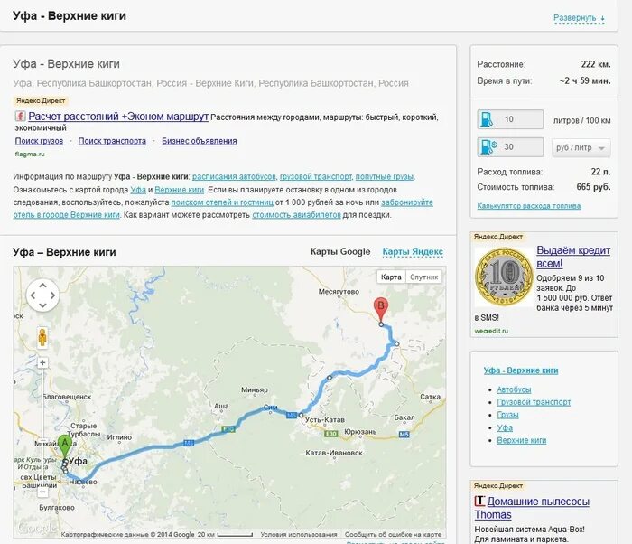Click the green marker A at Ufa
This screenshot has height=544, width=632.
[x=64, y=446]
